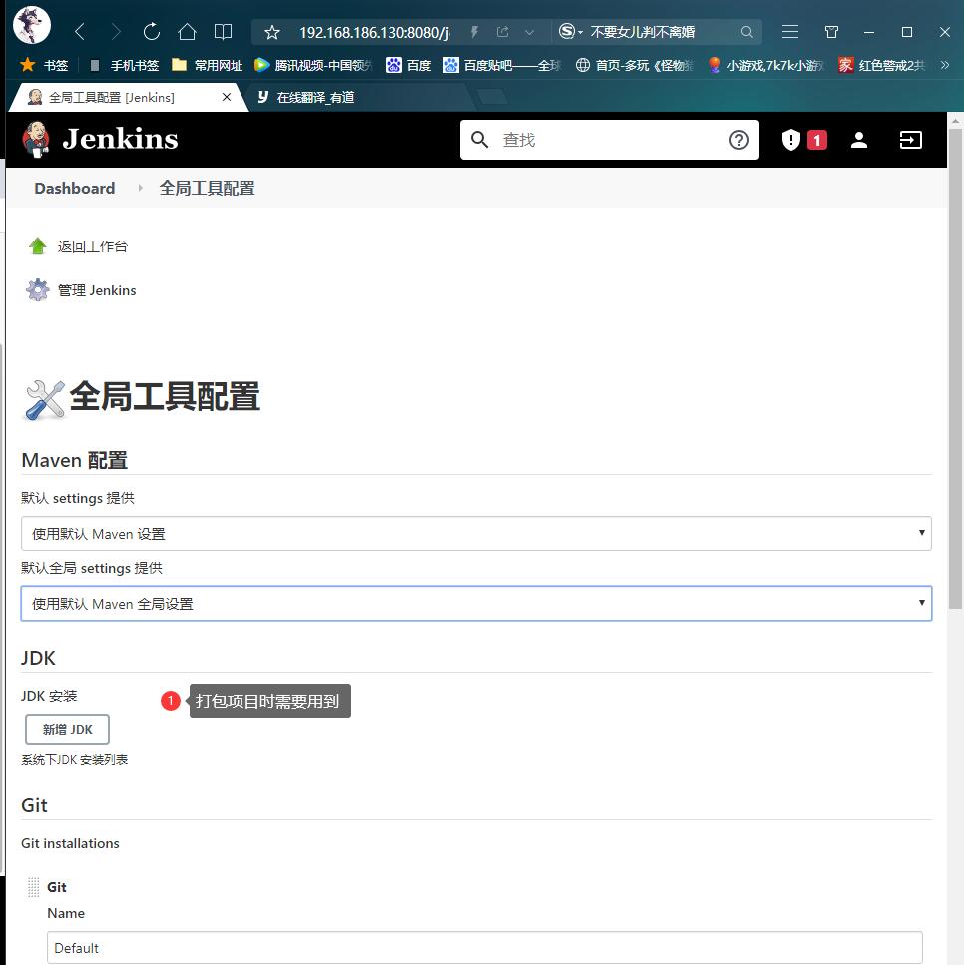Viewport: 964px width, 965px height.
Task: Click the browser forward arrow
Action: [115, 31]
